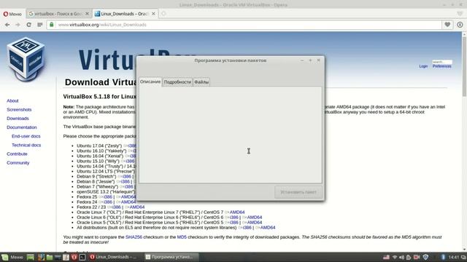Open the Mint Меню on taskbar
The height and width of the screenshot is (262, 467).
coord(12,257)
